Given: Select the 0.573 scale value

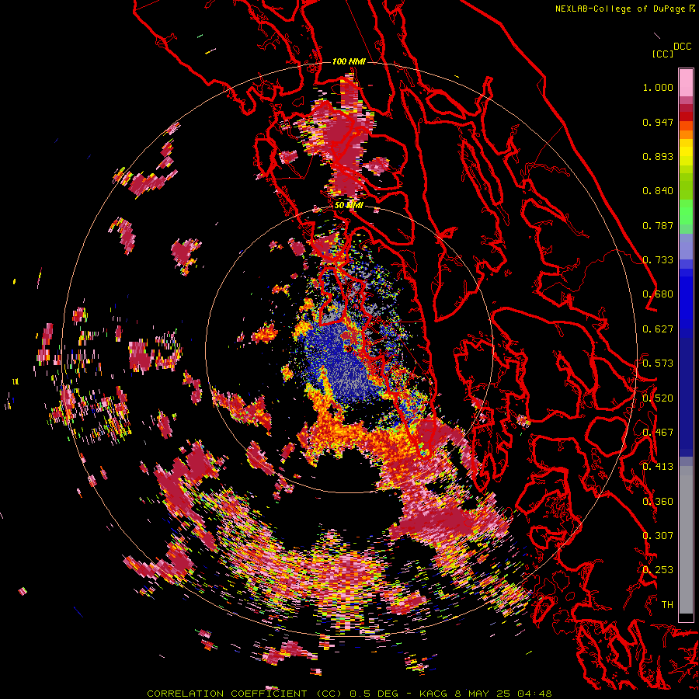Looking at the screenshot, I should coord(658,363).
